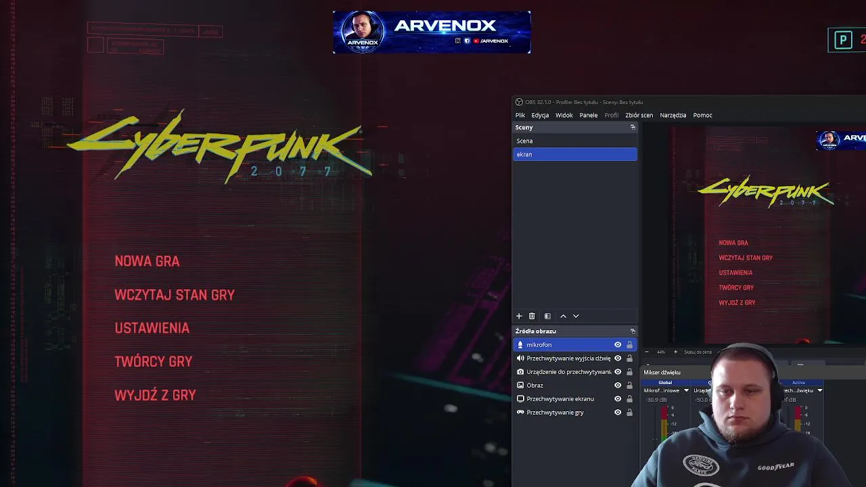The width and height of the screenshot is (866, 487).
Task: Hide Przechwytywanie wyjścia dźwięku with its eye
Action: click(618, 358)
